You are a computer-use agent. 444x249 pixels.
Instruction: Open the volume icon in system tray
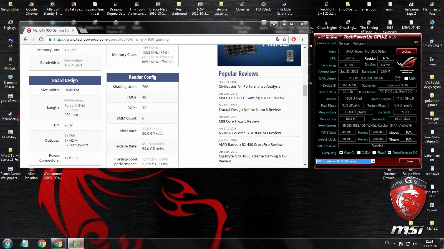pyautogui.click(x=415, y=244)
